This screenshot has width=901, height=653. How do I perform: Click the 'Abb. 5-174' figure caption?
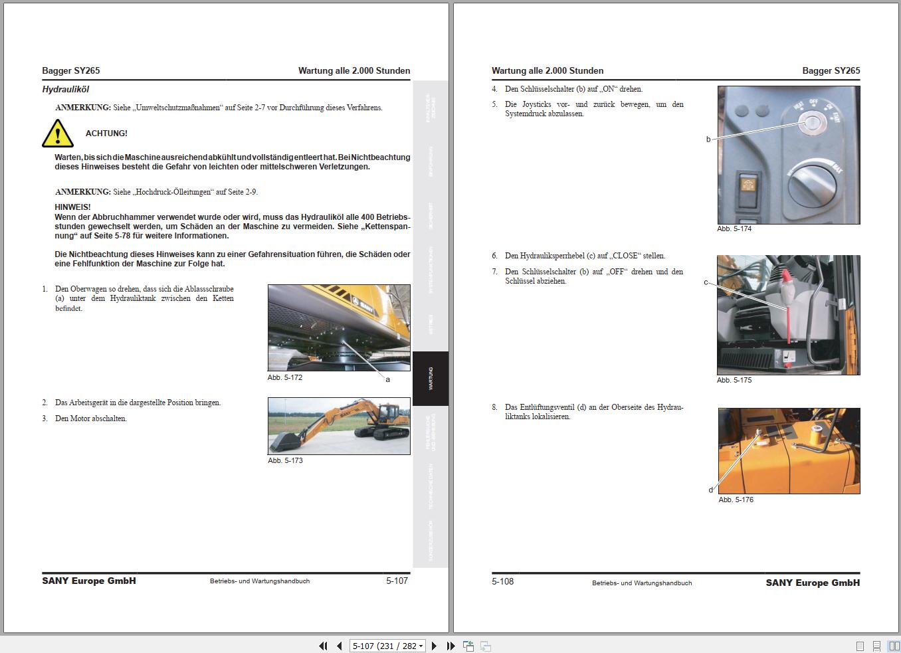coord(734,229)
